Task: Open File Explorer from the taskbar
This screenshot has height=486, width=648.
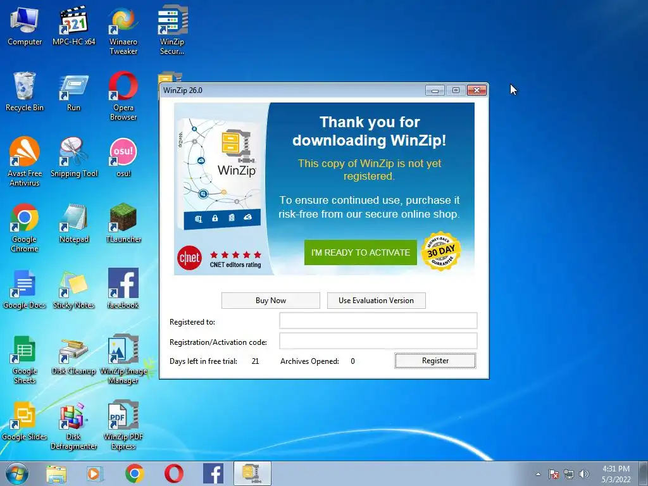Action: (56, 474)
